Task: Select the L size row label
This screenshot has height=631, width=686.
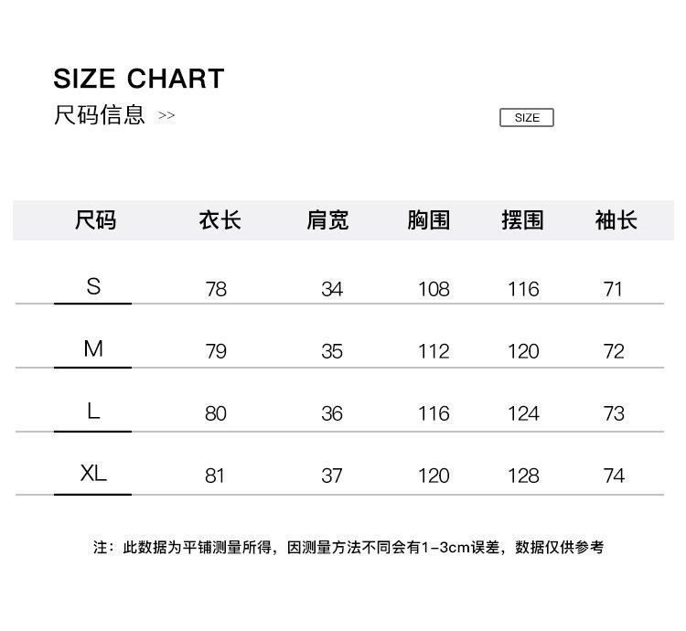Action: point(93,412)
